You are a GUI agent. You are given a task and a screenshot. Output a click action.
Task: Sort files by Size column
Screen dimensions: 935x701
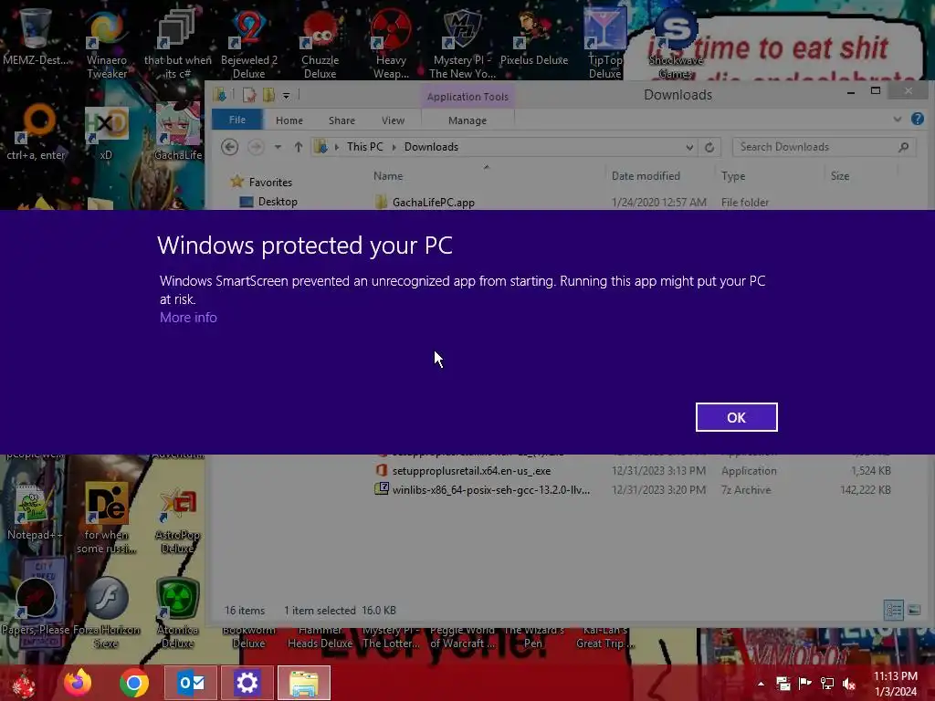point(840,176)
